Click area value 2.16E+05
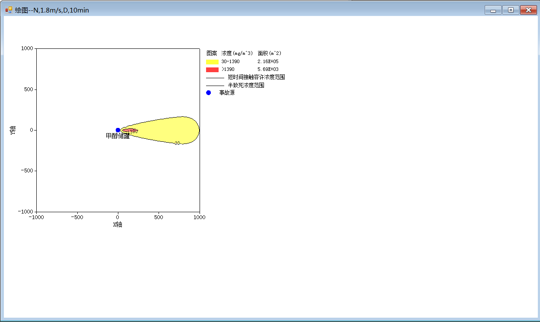Image resolution: width=540 pixels, height=322 pixels. pyautogui.click(x=268, y=62)
